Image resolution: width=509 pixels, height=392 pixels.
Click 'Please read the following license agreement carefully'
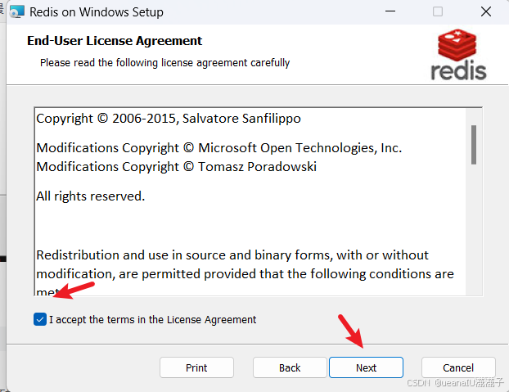(x=165, y=63)
